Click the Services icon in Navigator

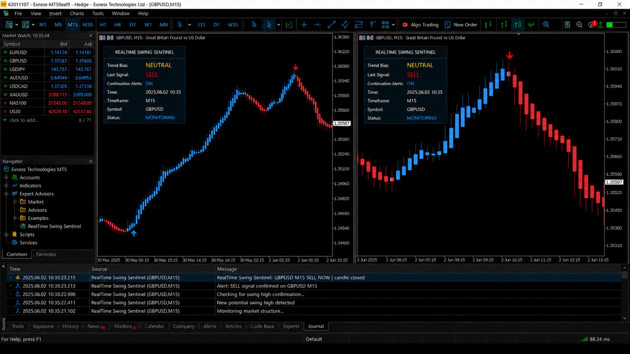[x=15, y=243]
